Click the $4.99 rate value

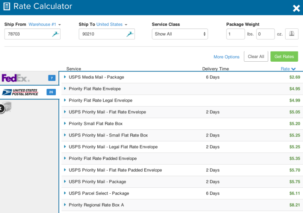coord(295,100)
